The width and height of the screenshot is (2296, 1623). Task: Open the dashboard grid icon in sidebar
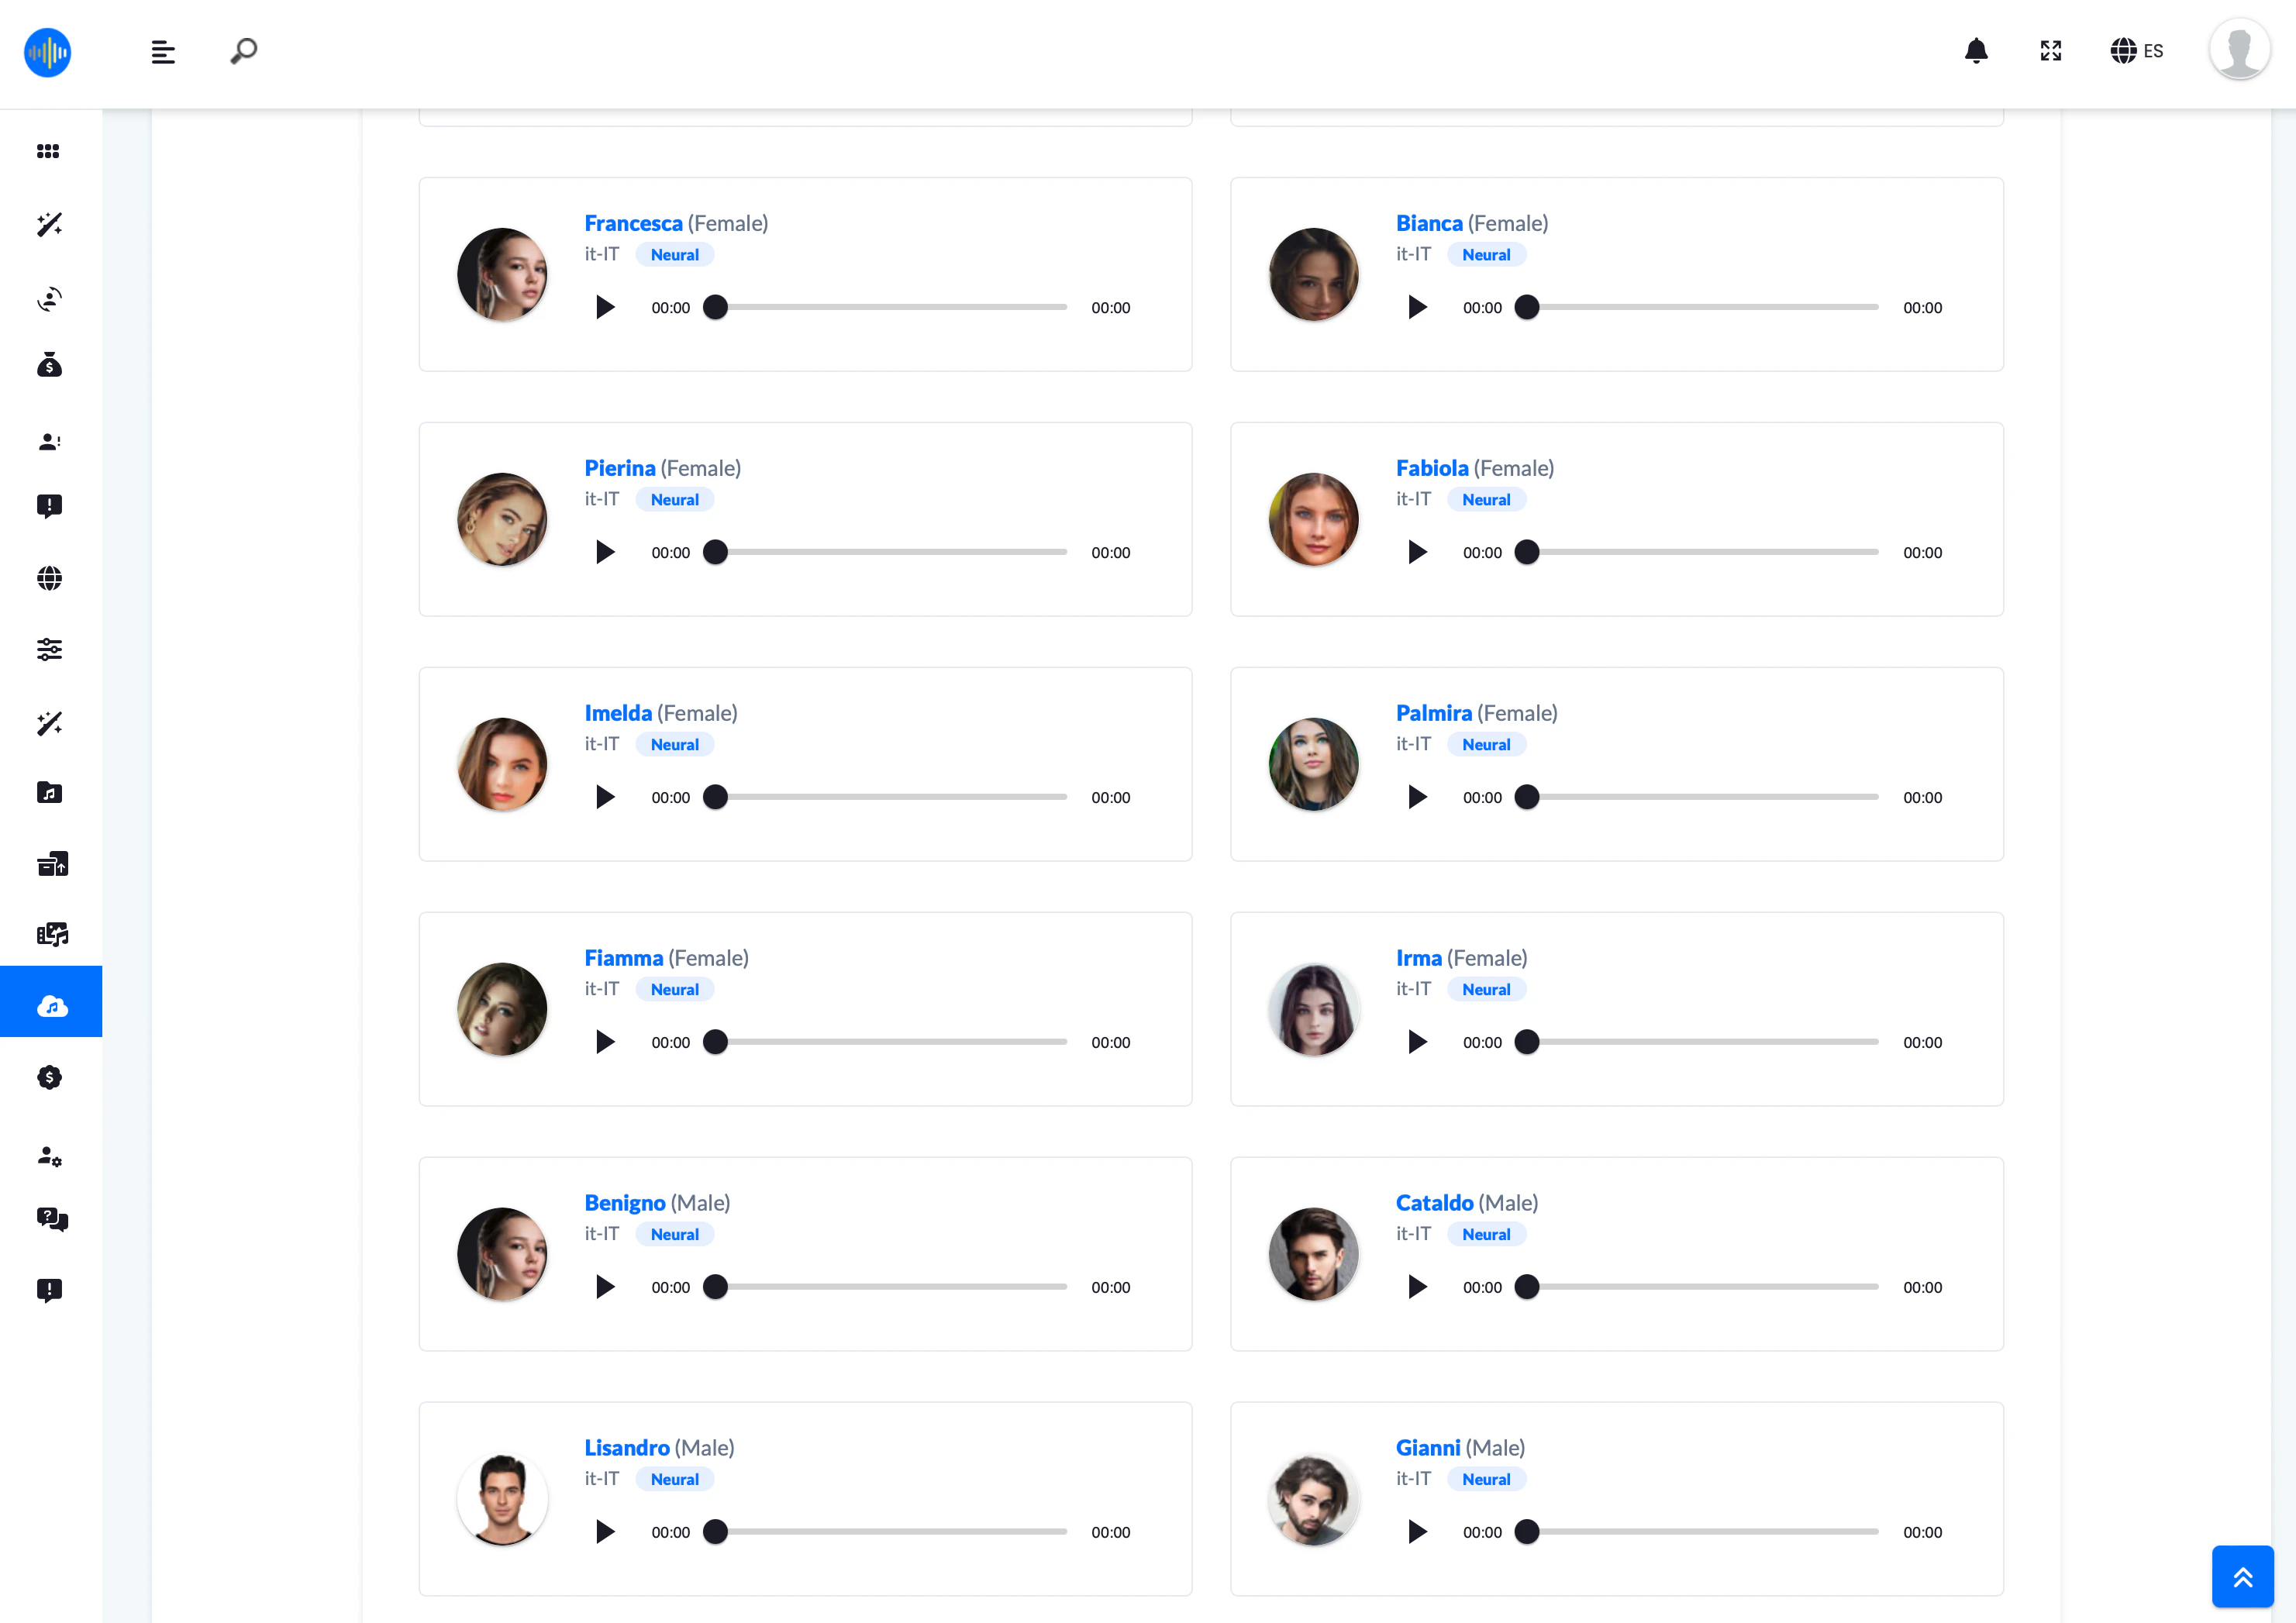pos(48,151)
